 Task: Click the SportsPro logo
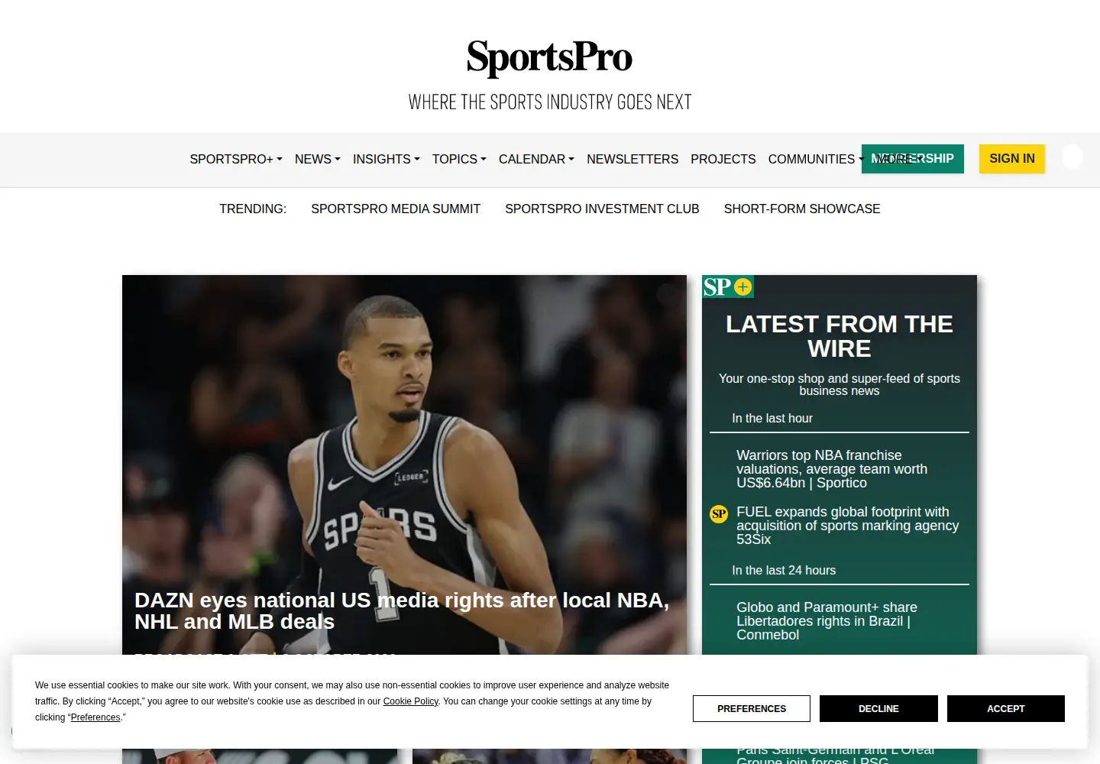pos(550,58)
